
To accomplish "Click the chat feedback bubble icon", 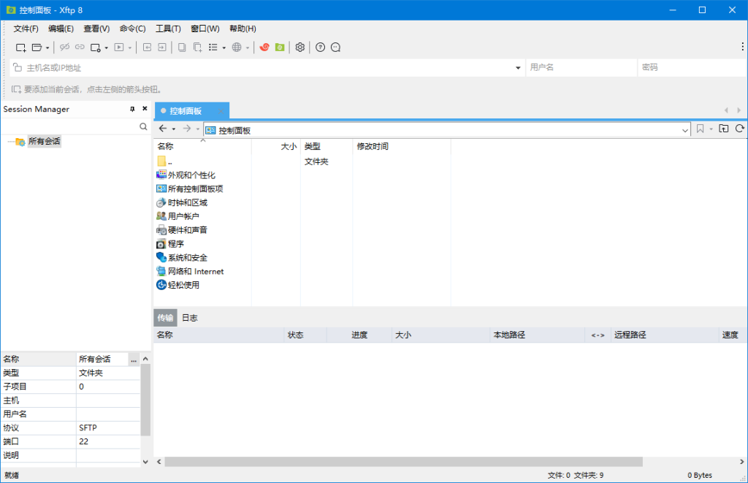I will (336, 47).
